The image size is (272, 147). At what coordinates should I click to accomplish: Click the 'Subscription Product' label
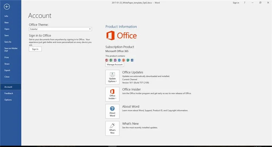pyautogui.click(x=120, y=47)
